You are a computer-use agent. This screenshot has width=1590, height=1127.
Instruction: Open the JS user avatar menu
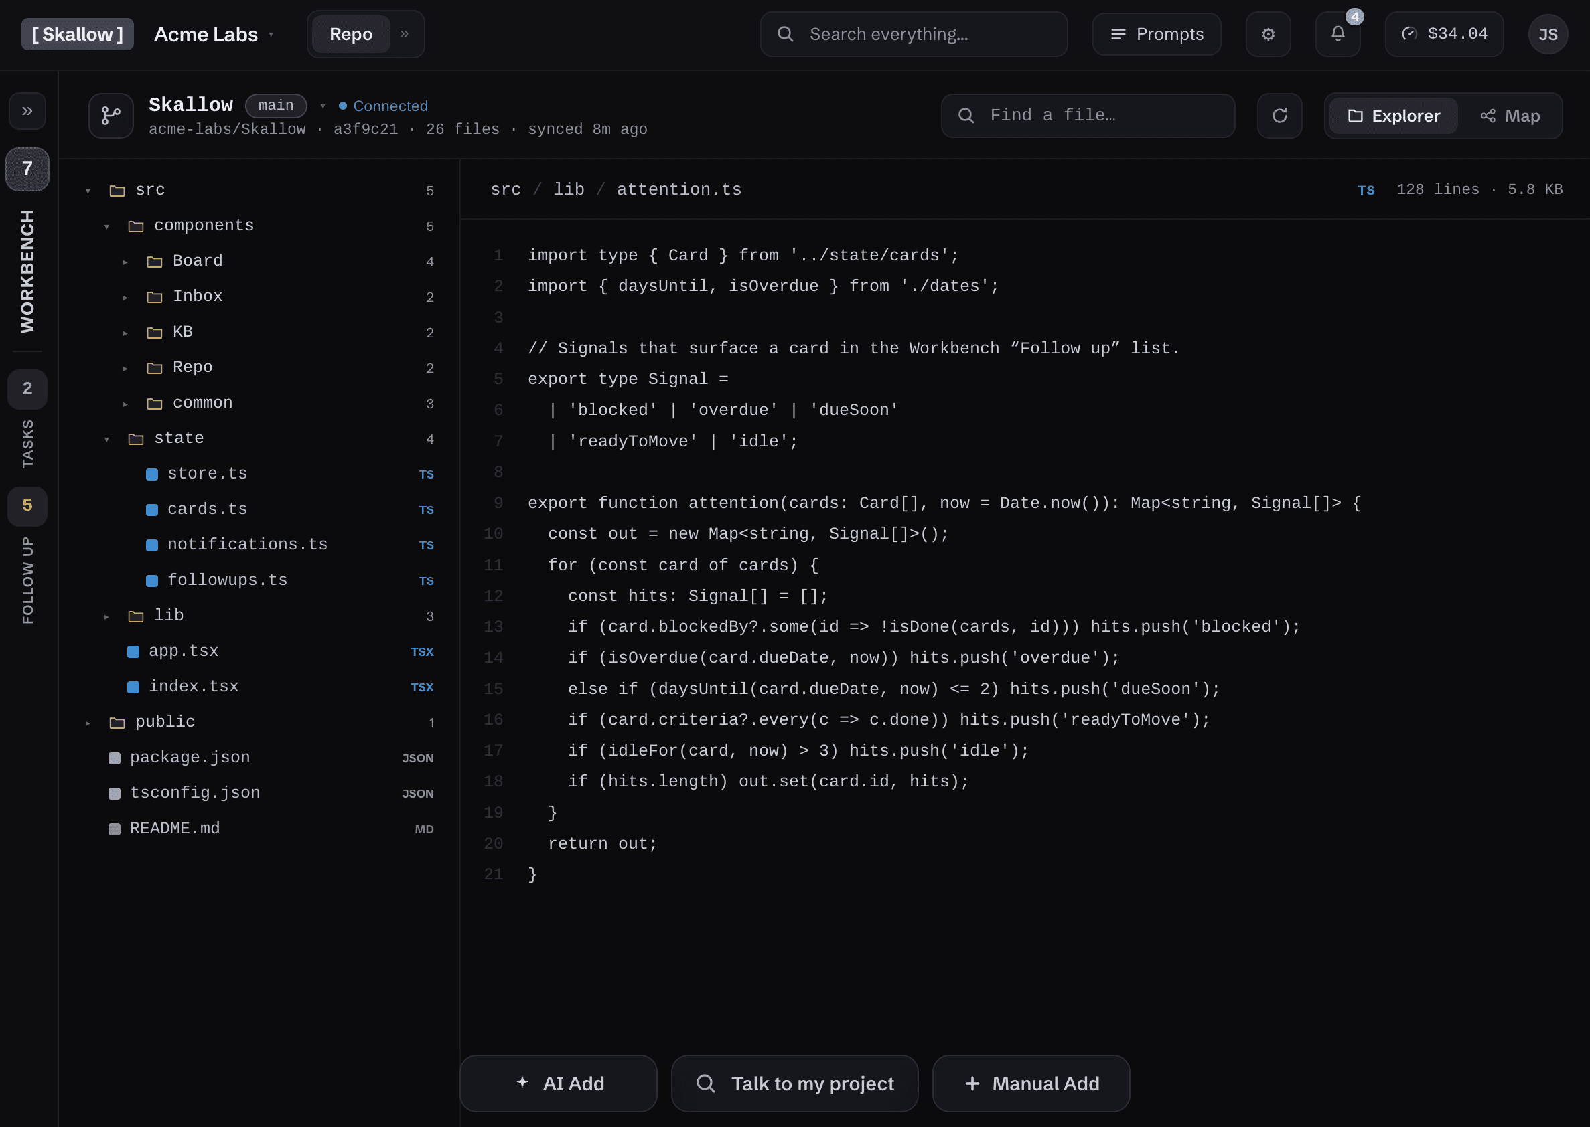tap(1548, 34)
